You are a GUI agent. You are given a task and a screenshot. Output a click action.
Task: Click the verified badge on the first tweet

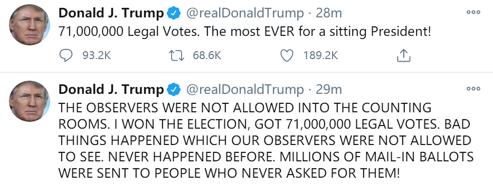(x=174, y=14)
